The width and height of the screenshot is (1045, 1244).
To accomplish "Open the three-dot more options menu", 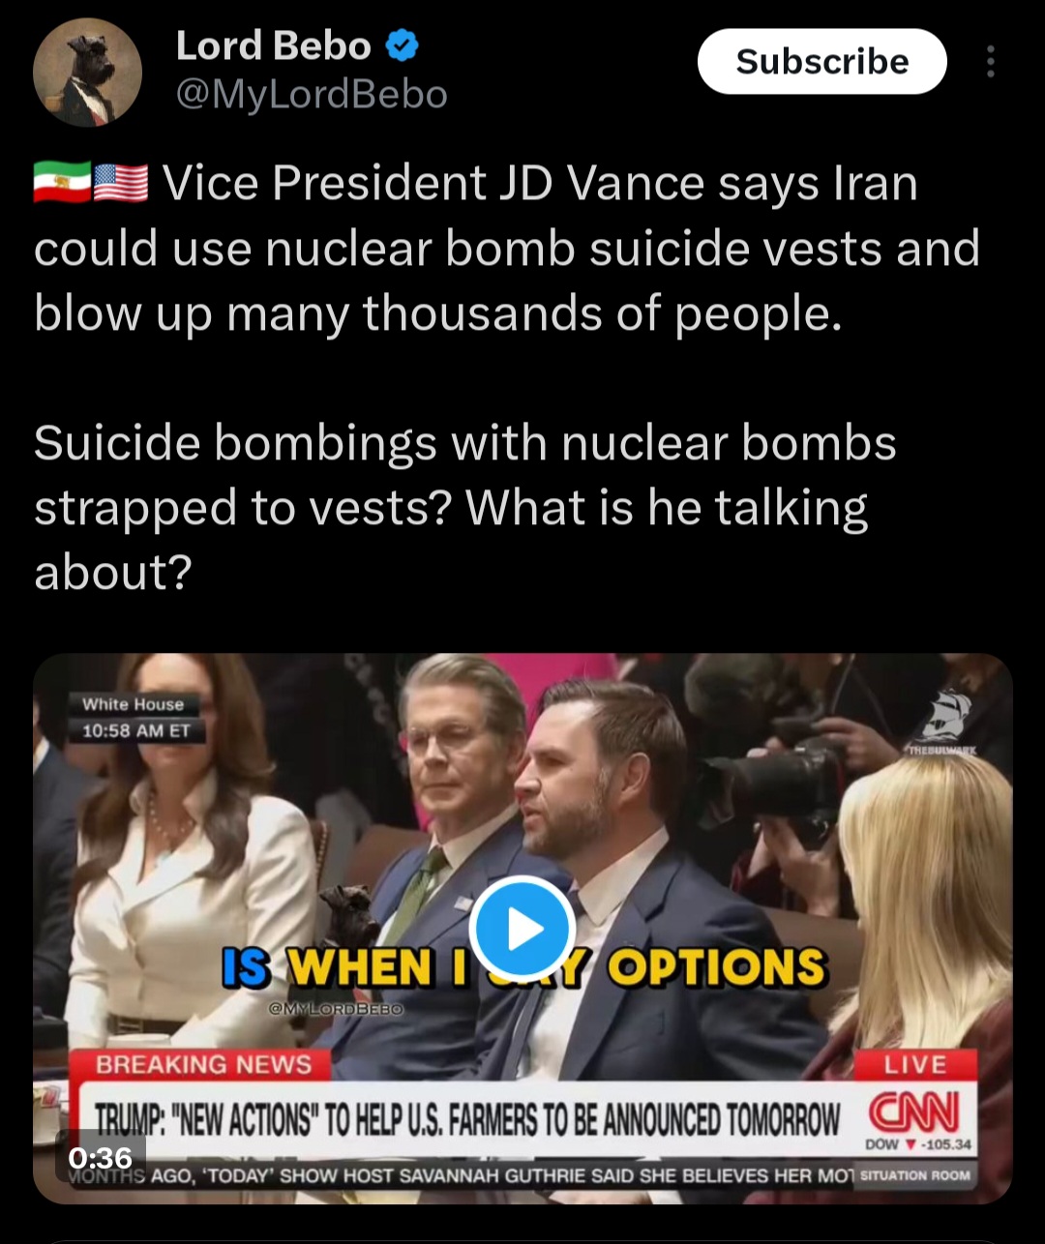I will click(x=990, y=61).
